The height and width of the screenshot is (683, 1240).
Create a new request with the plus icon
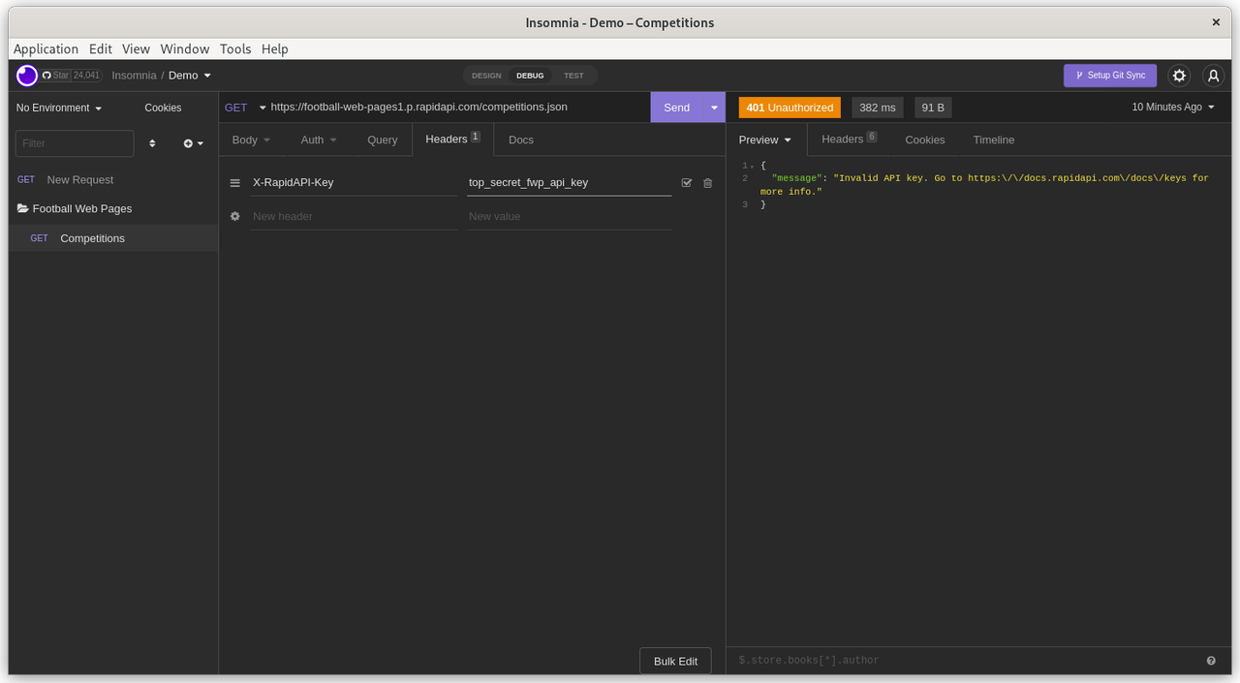pyautogui.click(x=189, y=142)
